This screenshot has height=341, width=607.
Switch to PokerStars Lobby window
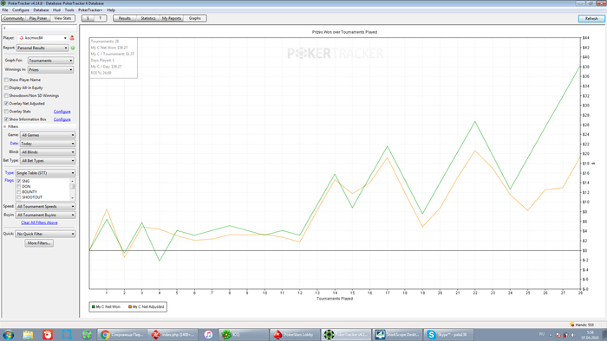tap(295, 334)
